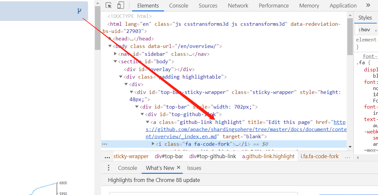Image resolution: width=378 pixels, height=195 pixels.
Task: Select the div id overlay line
Action: coord(159,69)
